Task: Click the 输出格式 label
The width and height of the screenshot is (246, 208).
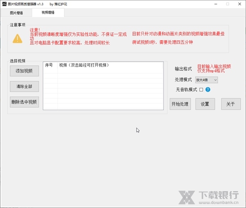Action: [x=183, y=69]
